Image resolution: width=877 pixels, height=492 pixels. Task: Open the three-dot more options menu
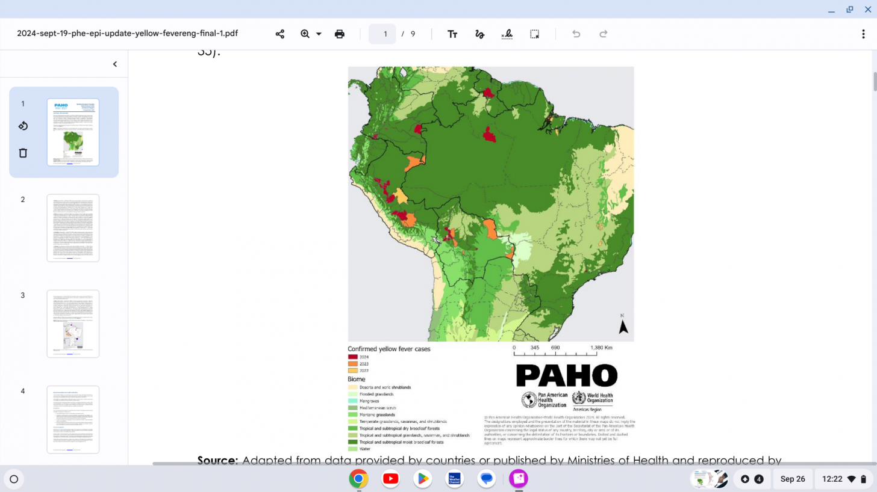click(x=863, y=34)
